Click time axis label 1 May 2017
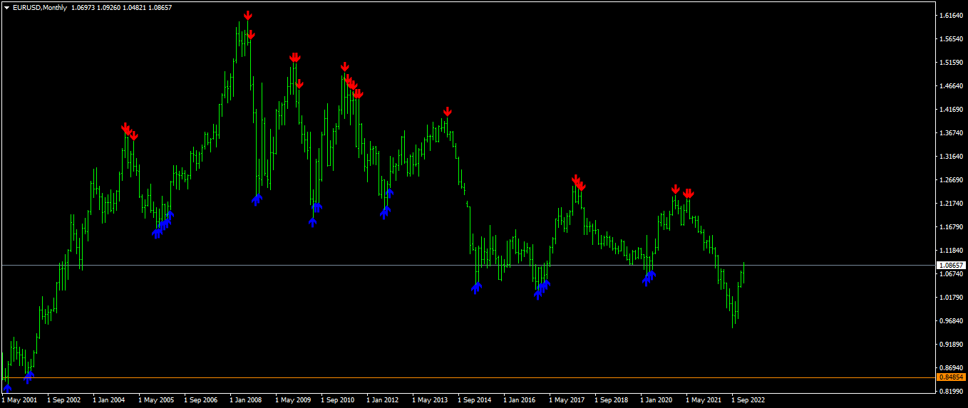Screen dimensions: 968x408 [567, 400]
